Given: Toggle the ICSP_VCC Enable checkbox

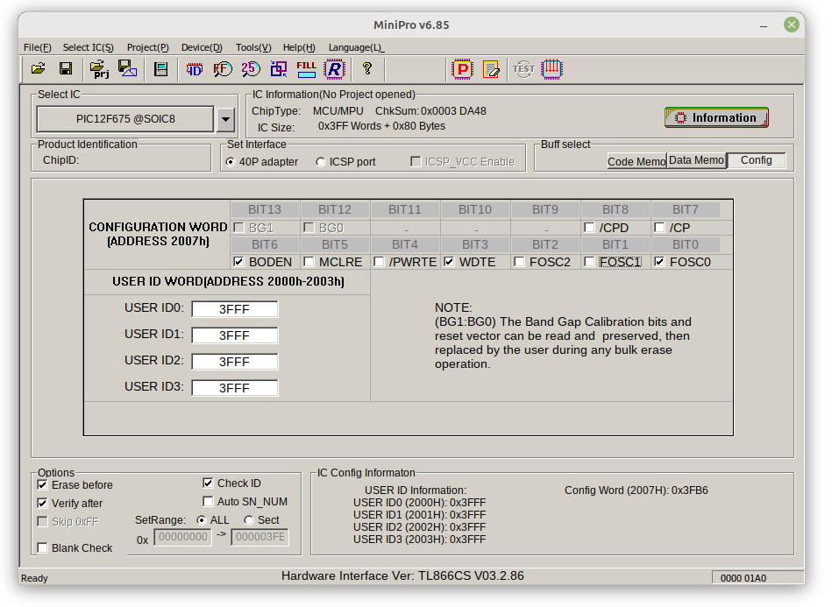Looking at the screenshot, I should click(416, 161).
